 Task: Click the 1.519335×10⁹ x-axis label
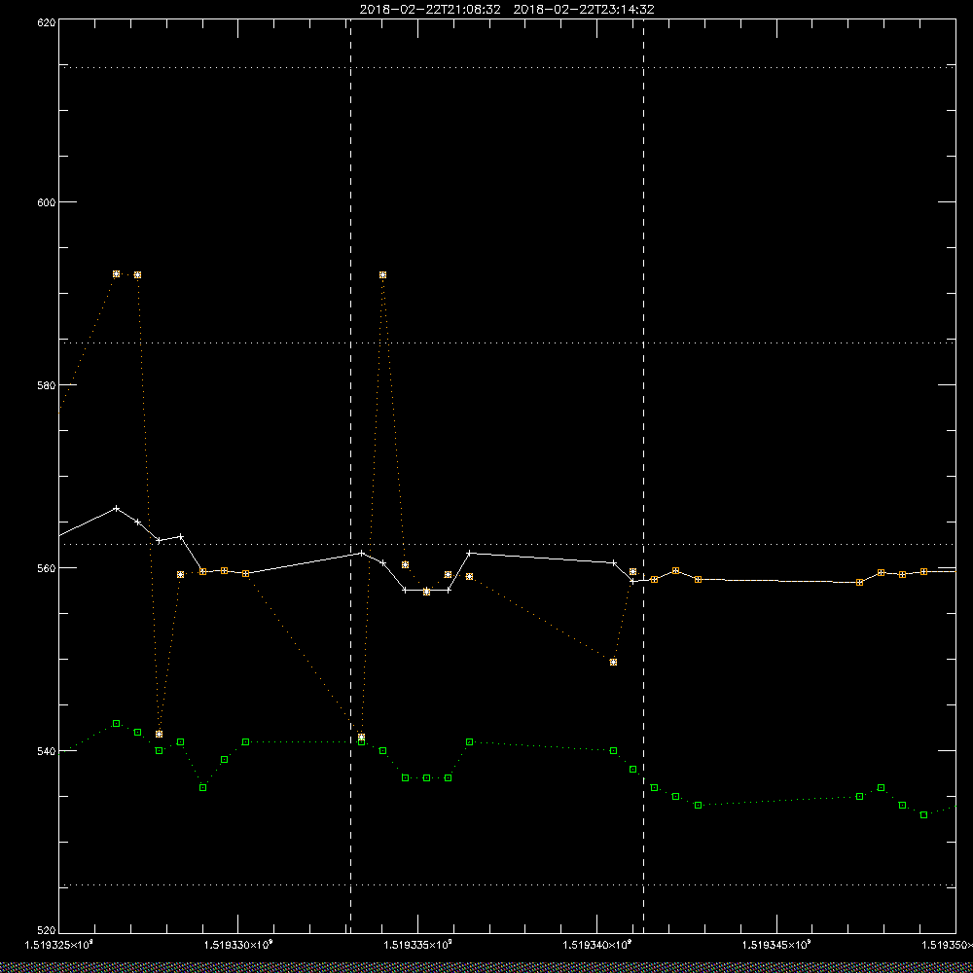[418, 945]
